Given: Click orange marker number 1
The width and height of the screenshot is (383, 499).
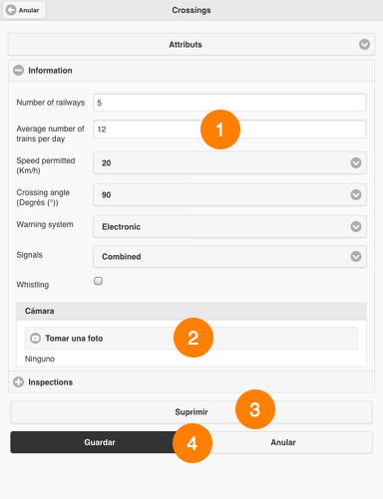Looking at the screenshot, I should coord(220,129).
